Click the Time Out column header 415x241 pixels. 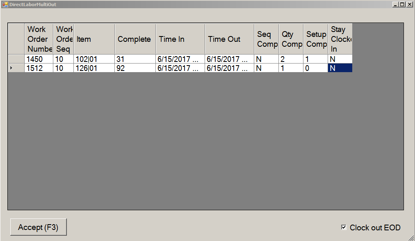click(x=229, y=39)
